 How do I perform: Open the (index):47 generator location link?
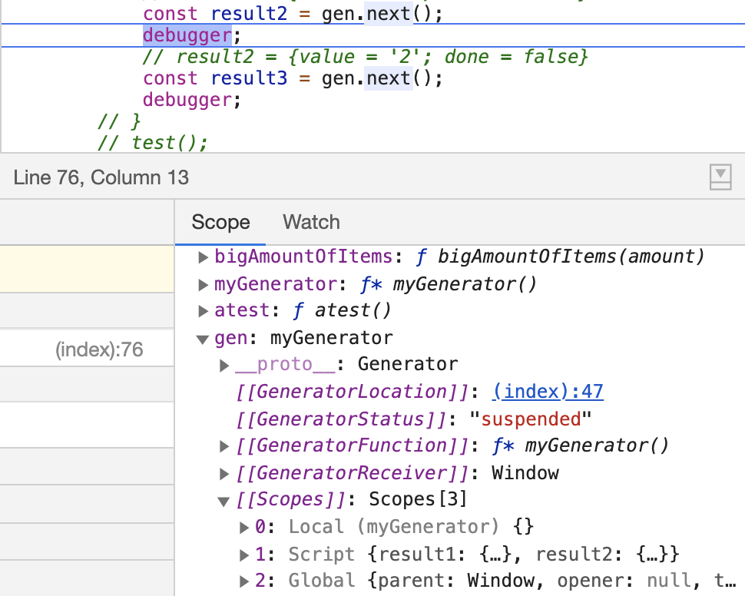(548, 392)
